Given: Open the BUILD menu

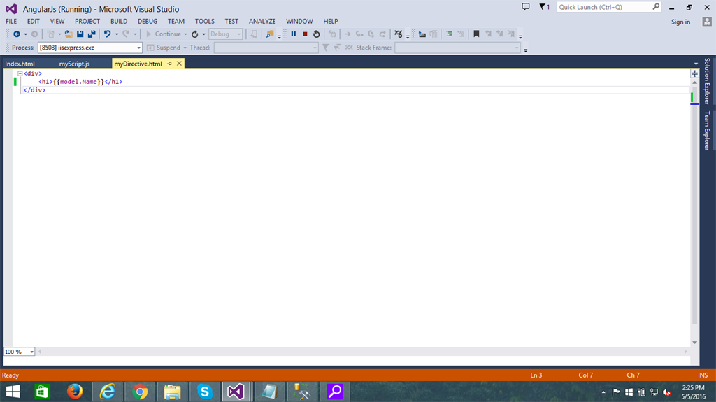Looking at the screenshot, I should pos(119,22).
